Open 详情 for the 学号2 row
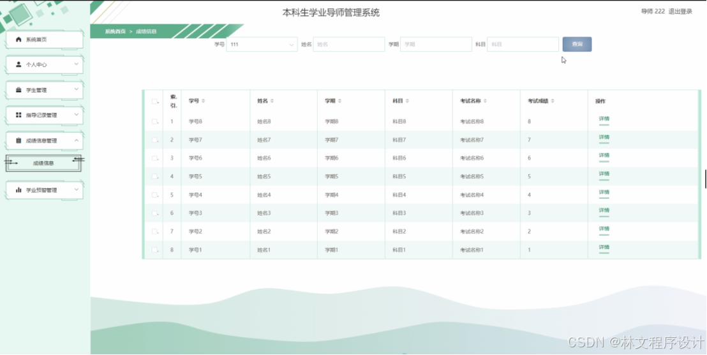Screen dimensions: 707x355 pyautogui.click(x=604, y=229)
